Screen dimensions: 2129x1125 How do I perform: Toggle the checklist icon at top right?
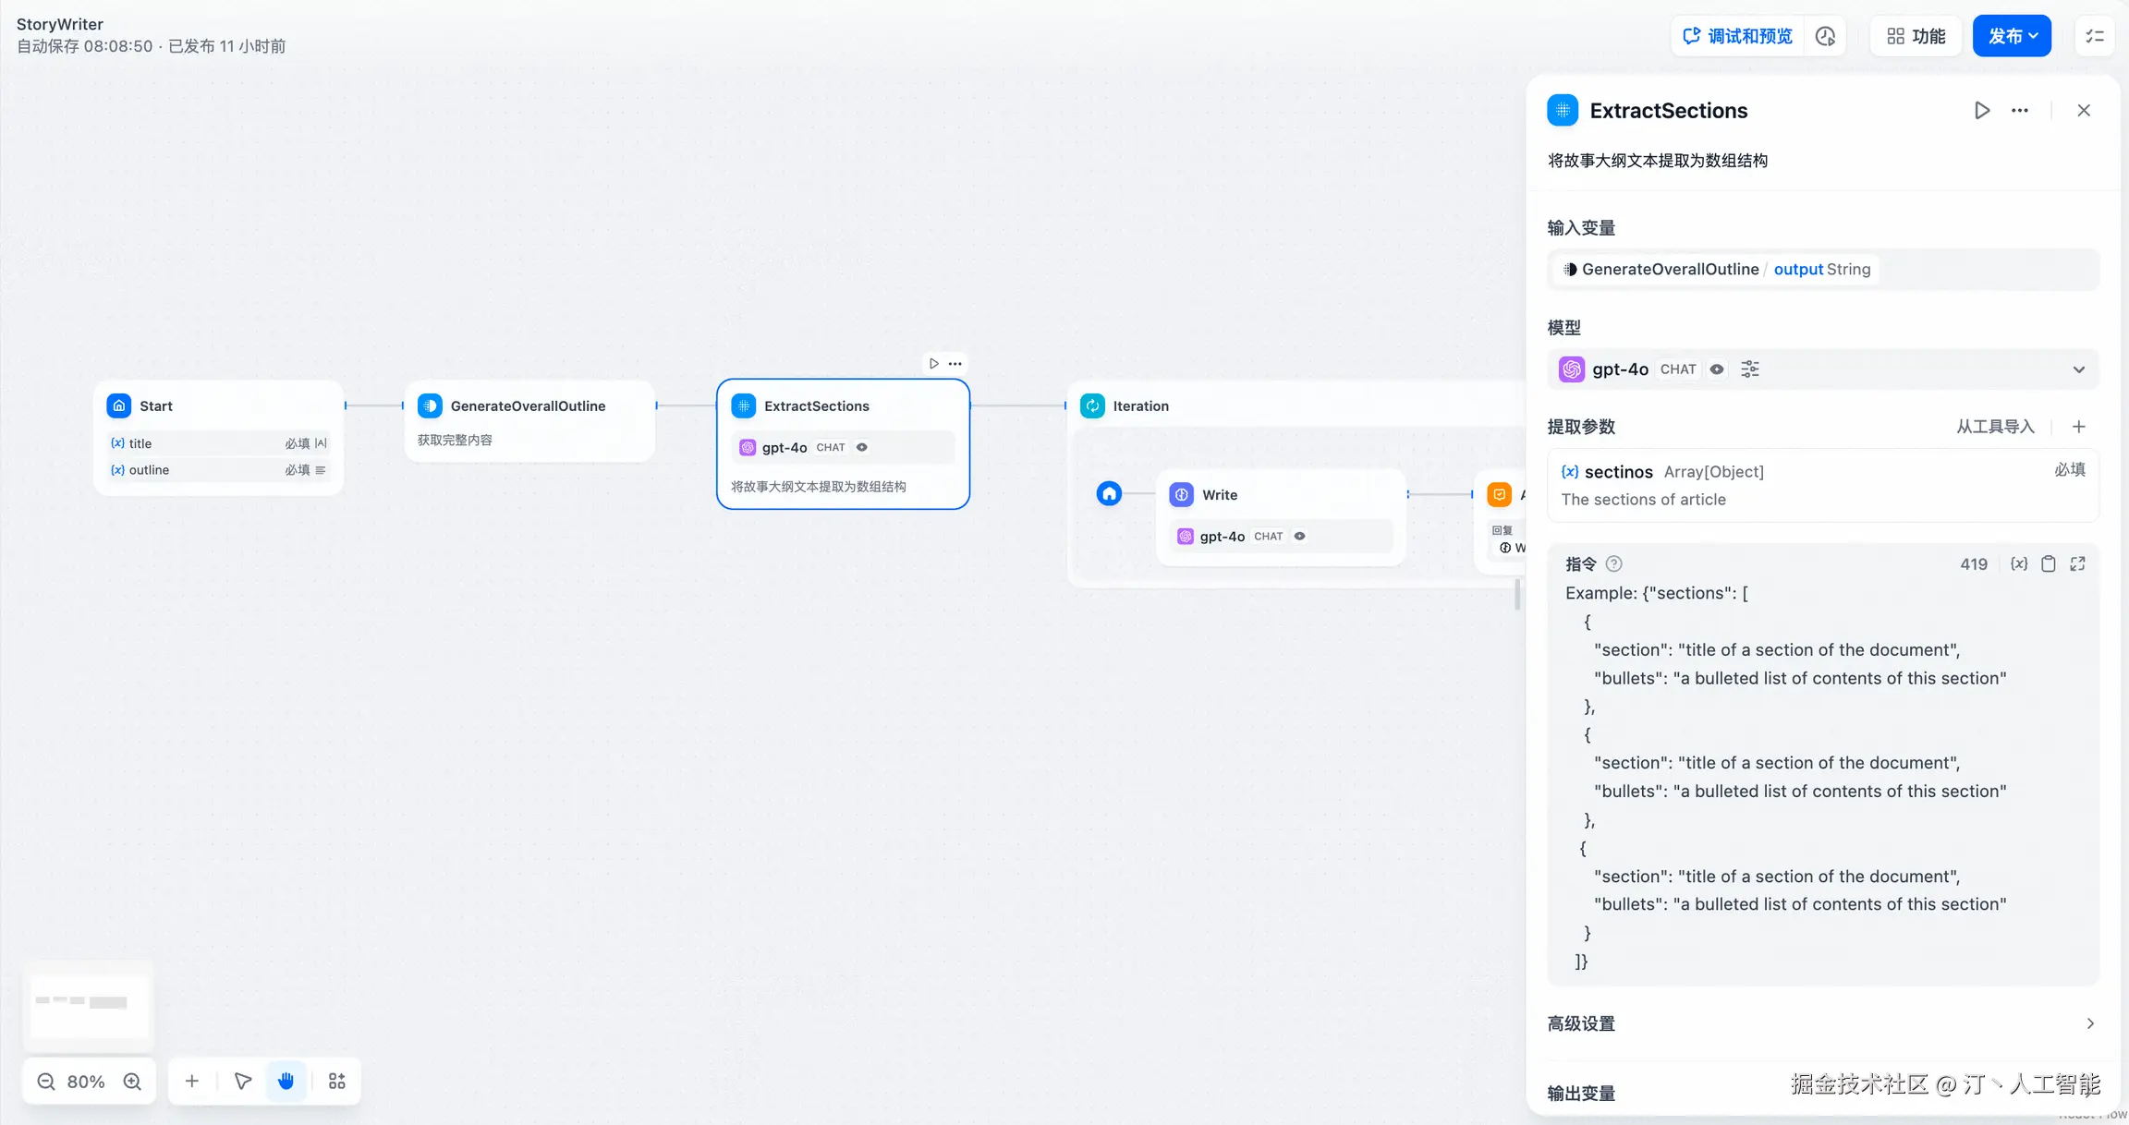[2095, 35]
